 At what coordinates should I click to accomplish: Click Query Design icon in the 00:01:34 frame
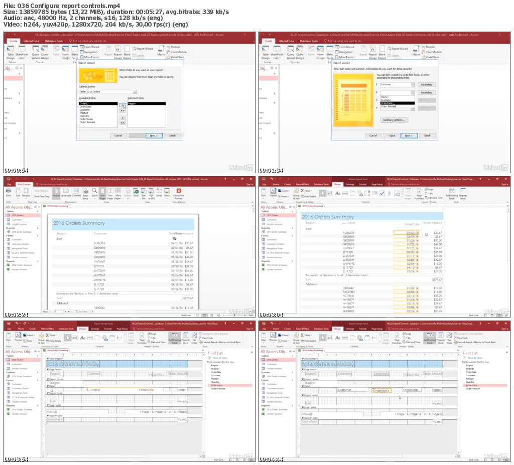pyautogui.click(x=300, y=52)
